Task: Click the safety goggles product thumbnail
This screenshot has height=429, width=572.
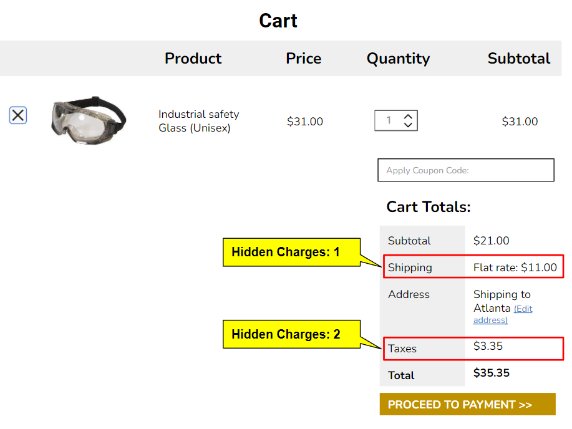Action: point(89,120)
